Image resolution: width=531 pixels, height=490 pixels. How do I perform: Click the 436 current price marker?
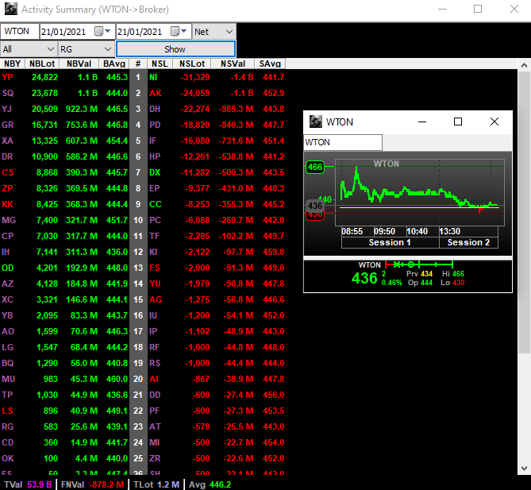(315, 206)
